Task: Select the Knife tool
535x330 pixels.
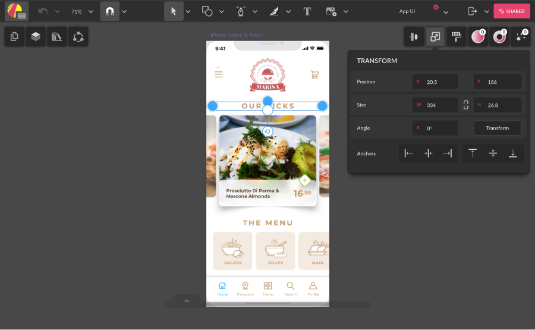Action: [x=274, y=11]
